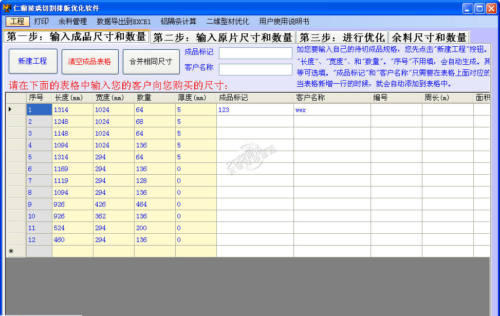Click the 周长(m) column header

tap(448, 98)
